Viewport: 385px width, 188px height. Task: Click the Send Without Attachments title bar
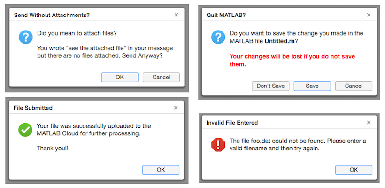point(97,15)
